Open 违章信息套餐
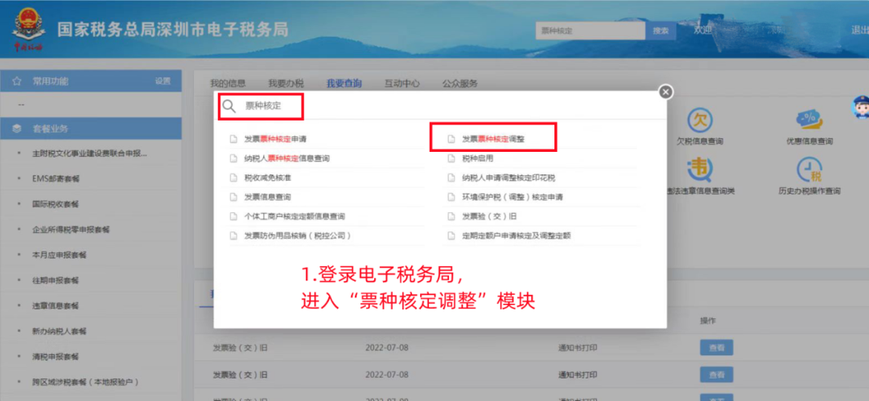 click(x=56, y=306)
